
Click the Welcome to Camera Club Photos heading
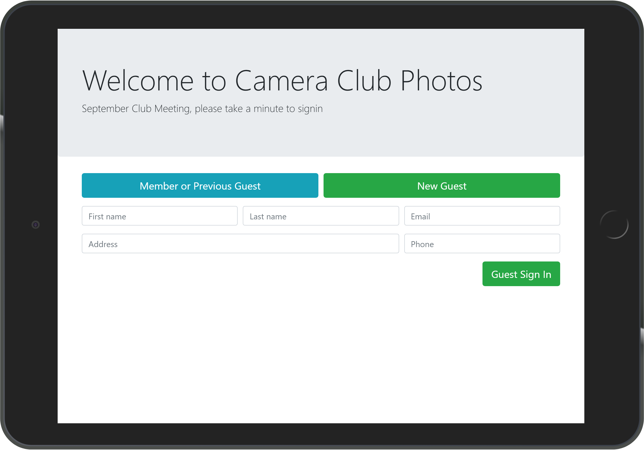coord(282,81)
